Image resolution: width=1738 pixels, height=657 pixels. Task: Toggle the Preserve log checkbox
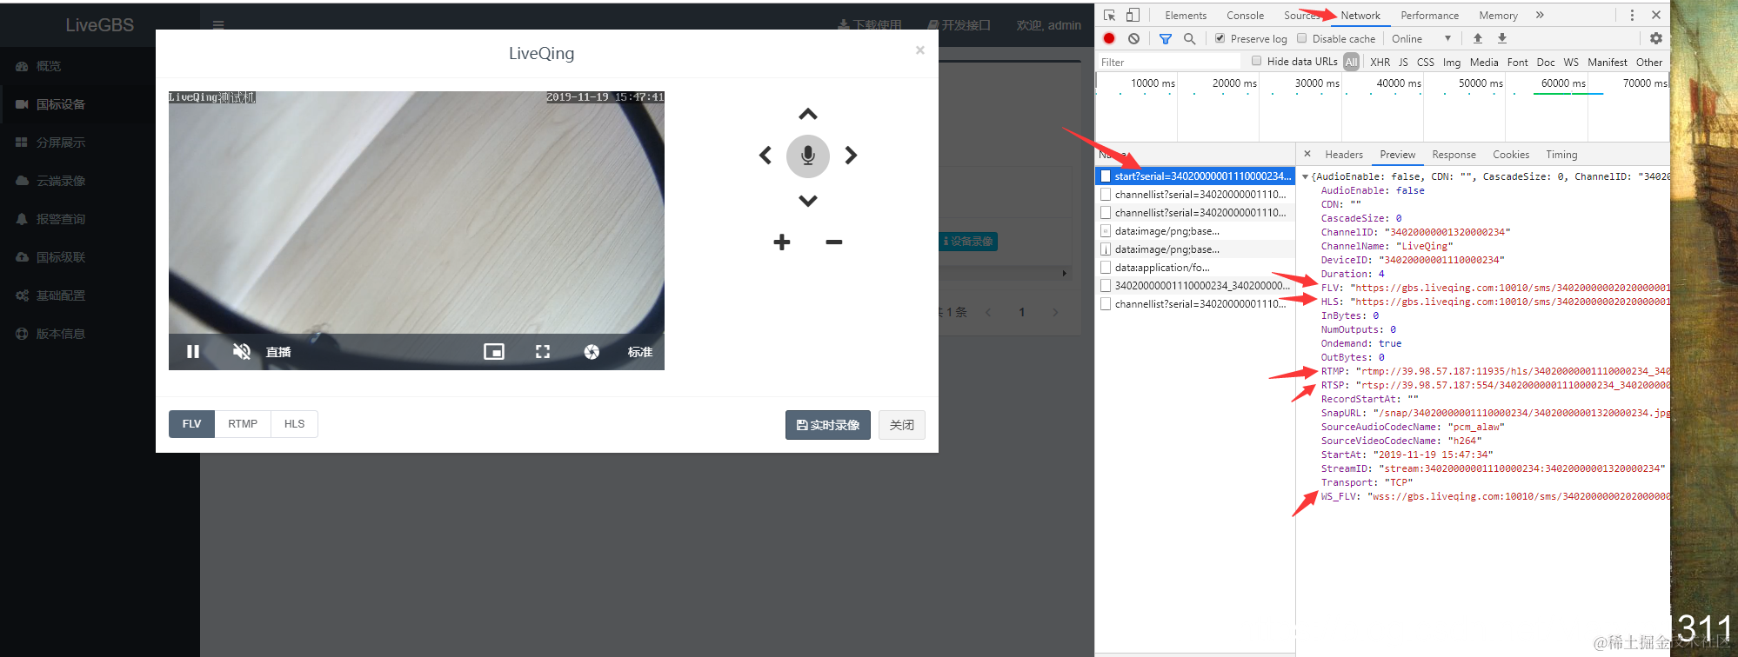pyautogui.click(x=1220, y=38)
